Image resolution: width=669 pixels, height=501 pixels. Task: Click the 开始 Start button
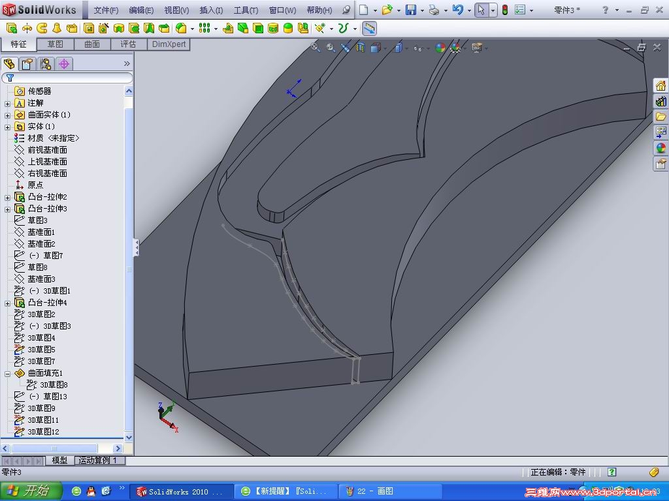pos(31,491)
